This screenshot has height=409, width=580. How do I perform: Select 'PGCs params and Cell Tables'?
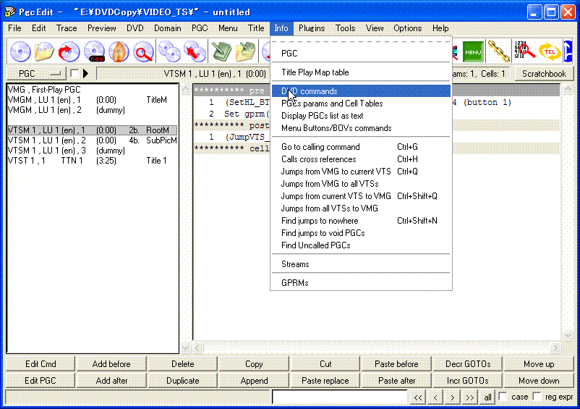pos(361,104)
